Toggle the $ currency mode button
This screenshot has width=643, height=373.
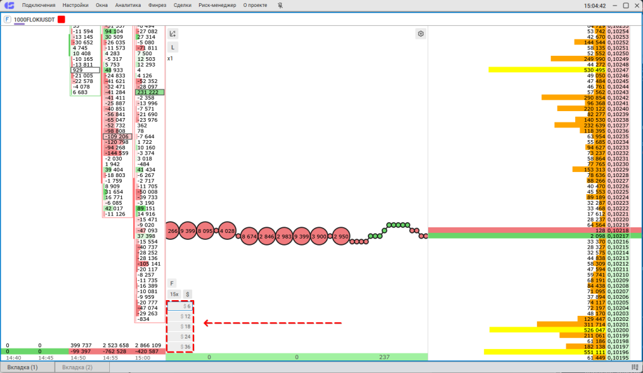(x=187, y=295)
